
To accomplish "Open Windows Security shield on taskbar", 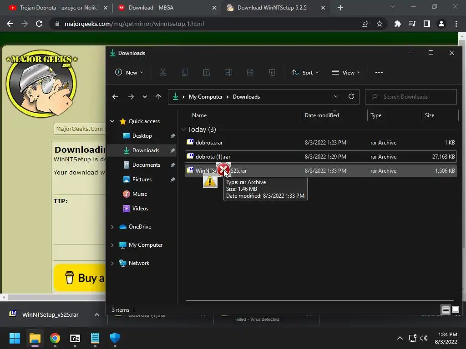I will [x=115, y=338].
